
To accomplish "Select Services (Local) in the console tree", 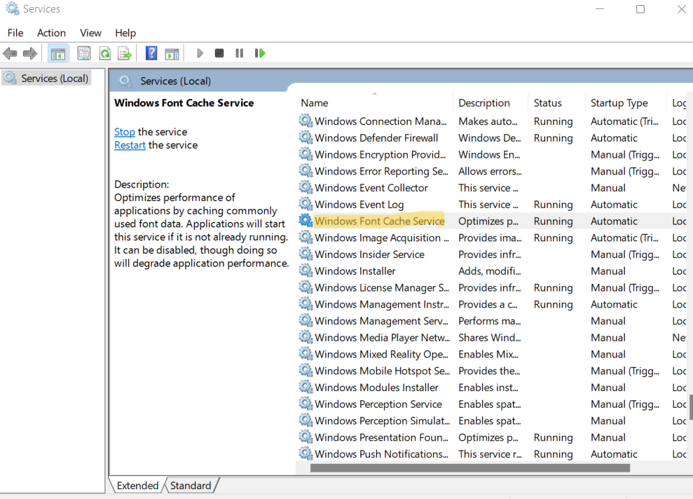I will [54, 78].
